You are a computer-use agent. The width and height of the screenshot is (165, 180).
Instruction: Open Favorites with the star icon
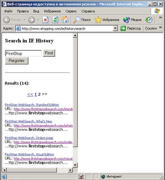[x=98, y=20]
